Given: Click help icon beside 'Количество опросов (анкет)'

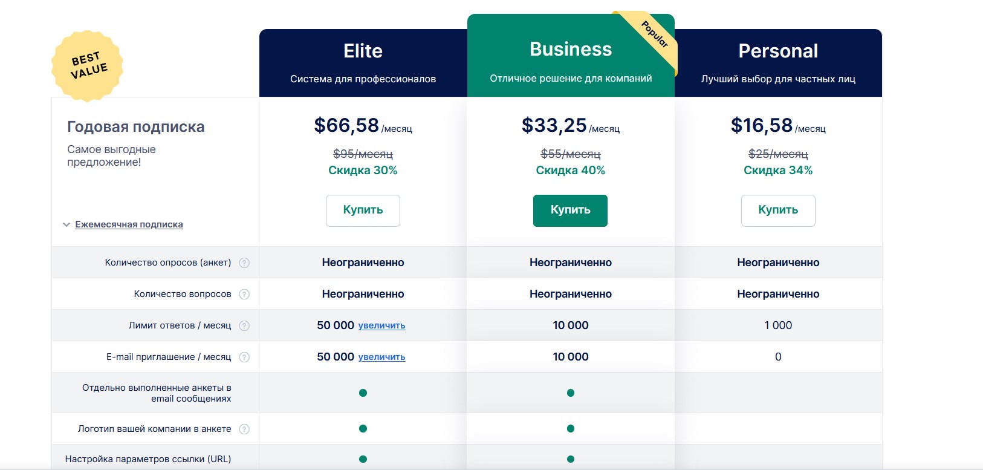Looking at the screenshot, I should coord(244,263).
